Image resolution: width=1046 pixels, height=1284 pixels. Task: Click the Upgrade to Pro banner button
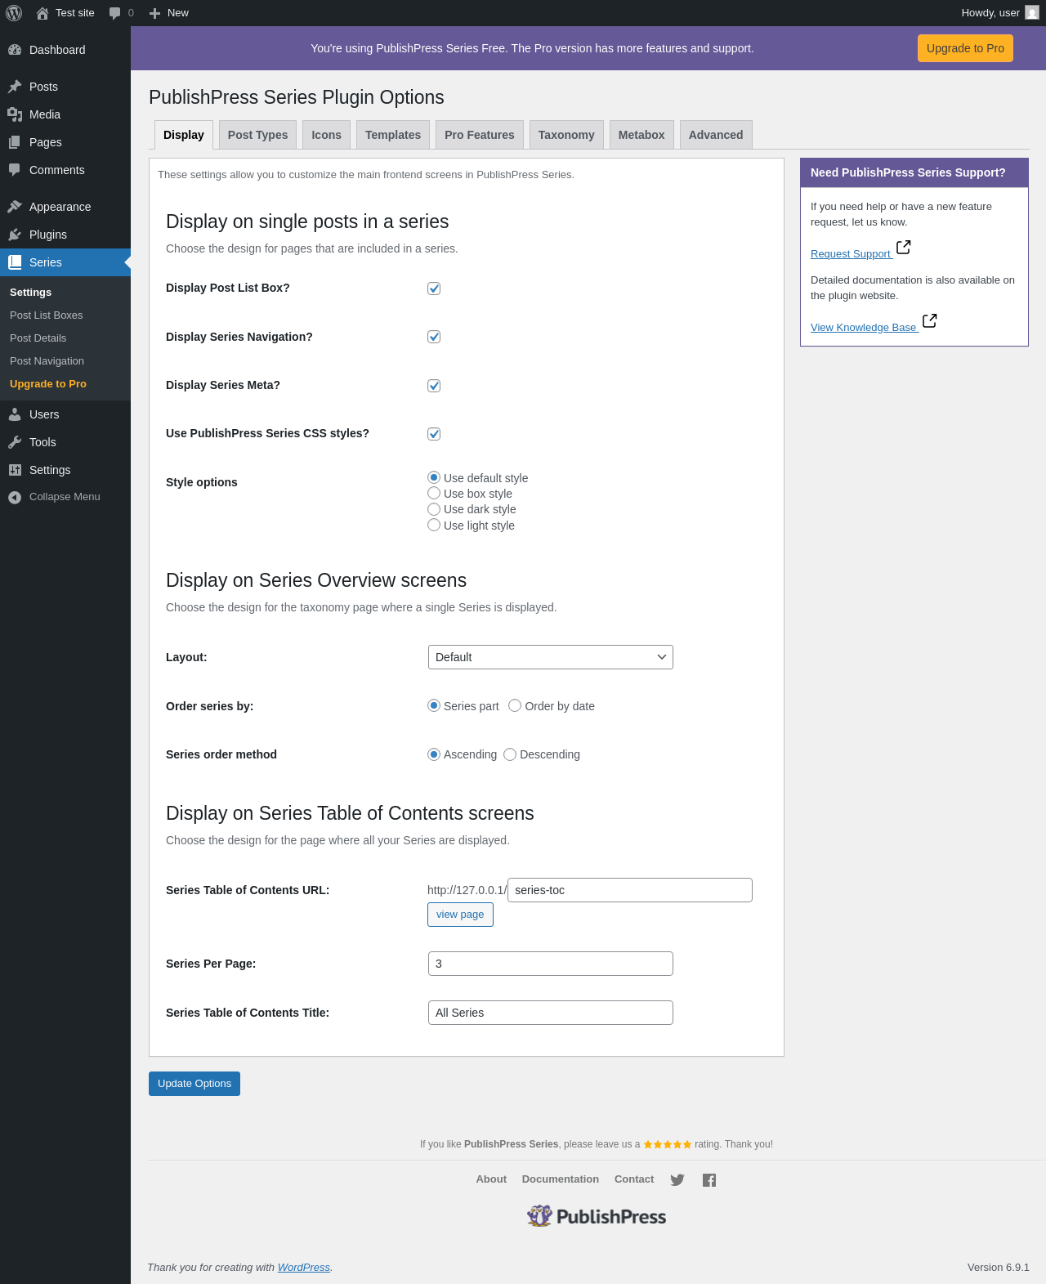965,48
